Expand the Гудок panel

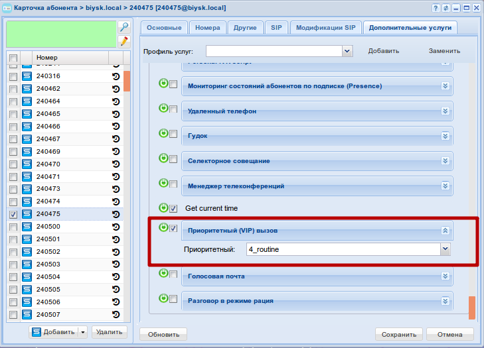(445, 136)
